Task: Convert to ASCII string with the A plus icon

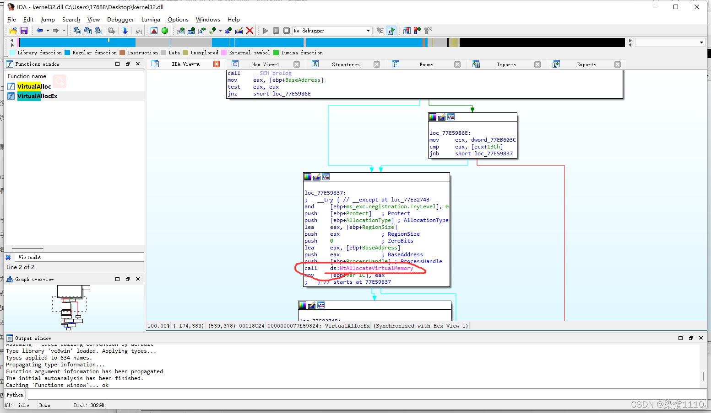Action: (202, 31)
